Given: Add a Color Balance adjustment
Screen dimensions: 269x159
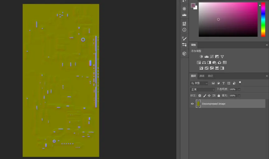Looking at the screenshot, I should click(x=204, y=63).
